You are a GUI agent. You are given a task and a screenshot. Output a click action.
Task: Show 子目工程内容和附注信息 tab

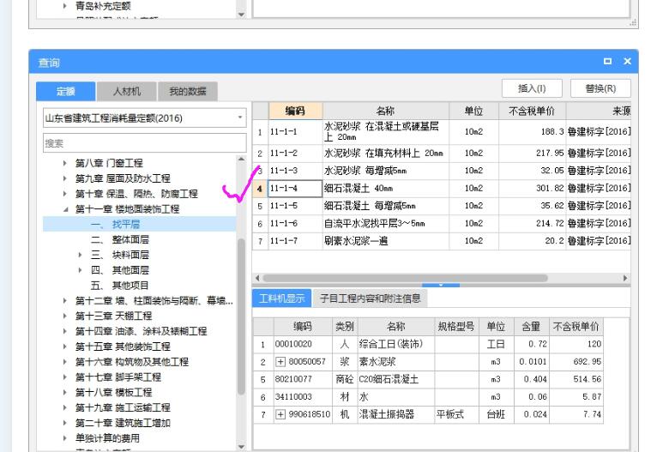(x=370, y=298)
